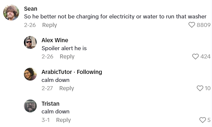The width and height of the screenshot is (212, 127).
Task: Open ArabicTutor's profile photo
Action: (x=30, y=74)
